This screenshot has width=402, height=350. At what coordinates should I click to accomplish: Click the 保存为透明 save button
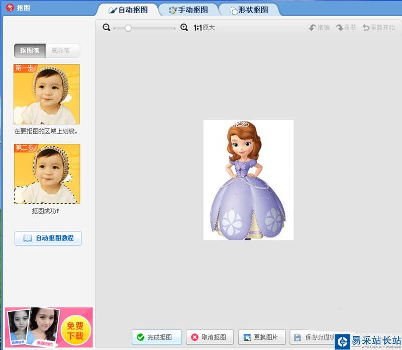click(x=313, y=337)
